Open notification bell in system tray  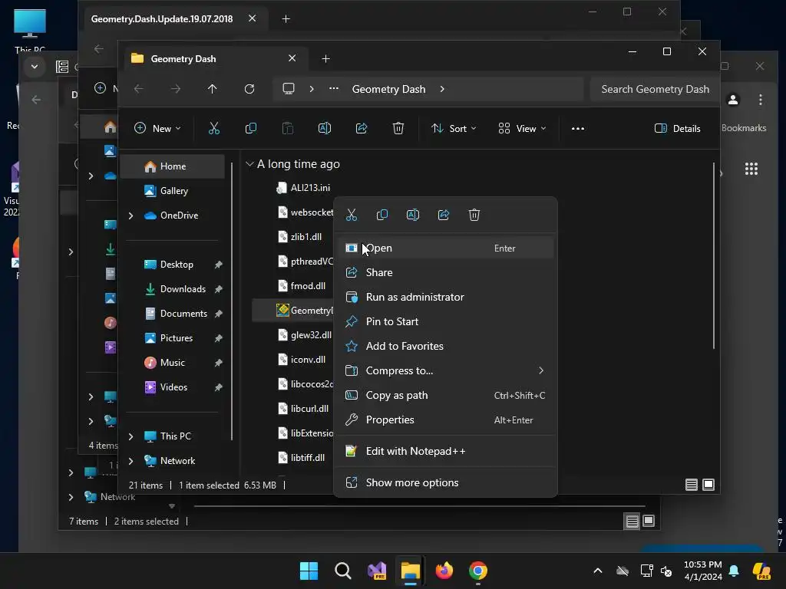734,571
